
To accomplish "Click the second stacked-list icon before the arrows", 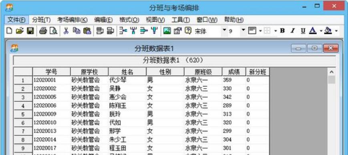I will click(x=111, y=31).
